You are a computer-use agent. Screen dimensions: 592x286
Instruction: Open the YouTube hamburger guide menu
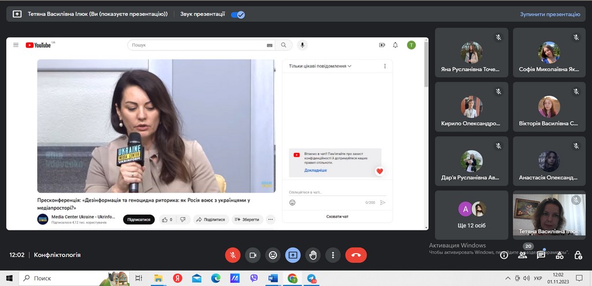point(16,45)
